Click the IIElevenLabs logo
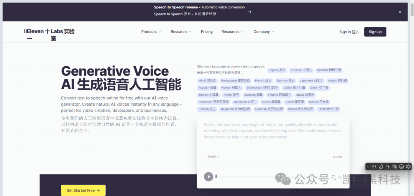 coord(49,35)
